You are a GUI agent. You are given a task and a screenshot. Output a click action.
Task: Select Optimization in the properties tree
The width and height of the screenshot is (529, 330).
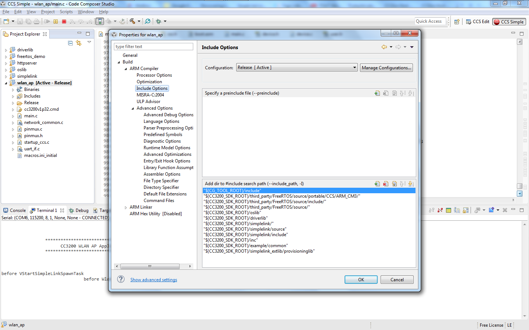(149, 82)
